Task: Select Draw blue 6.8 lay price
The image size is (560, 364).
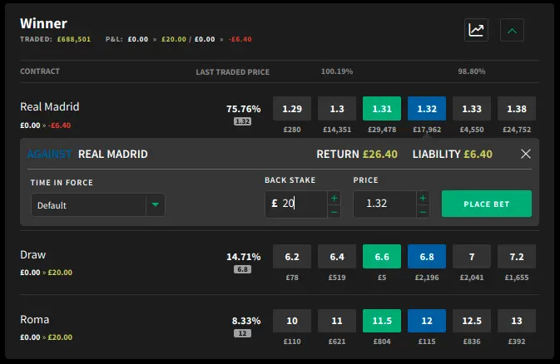Action: (427, 257)
